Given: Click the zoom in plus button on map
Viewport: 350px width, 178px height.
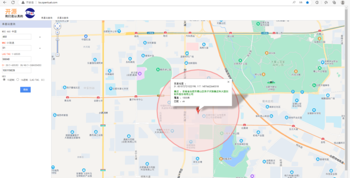Looking at the screenshot, I should coord(57,32).
